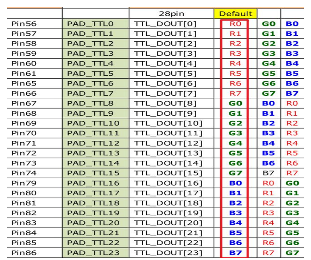Click the PAD_TTL5 cell

coord(95,74)
